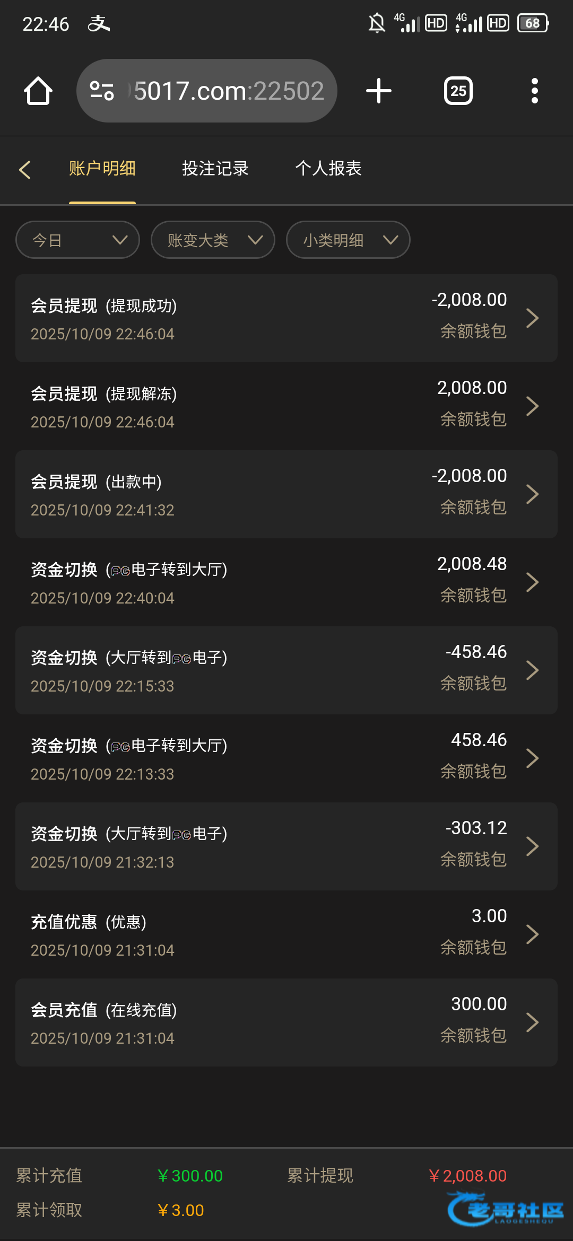
Task: Switch to the 个人报表 tab
Action: (328, 169)
